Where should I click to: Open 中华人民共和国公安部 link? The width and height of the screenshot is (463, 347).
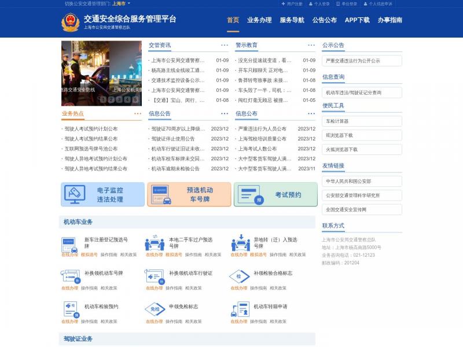pyautogui.click(x=362, y=182)
